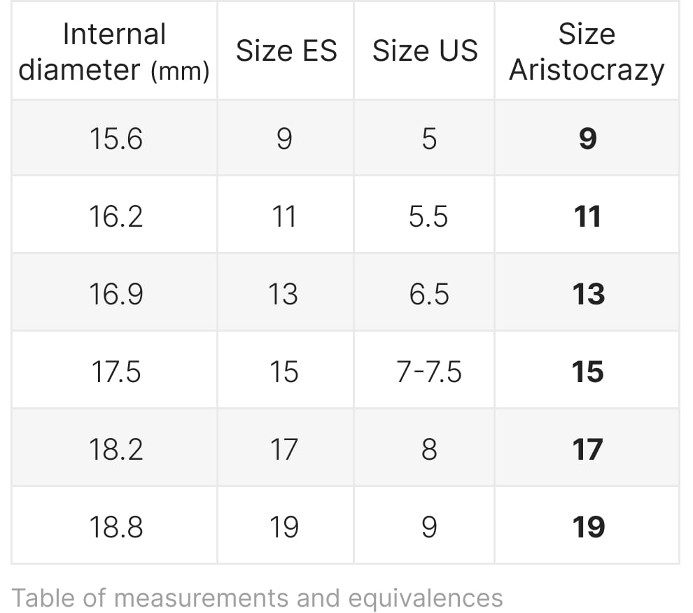Select the bold Aristocrazy size 17
Image resolution: width=693 pixels, height=613 pixels.
point(587,448)
